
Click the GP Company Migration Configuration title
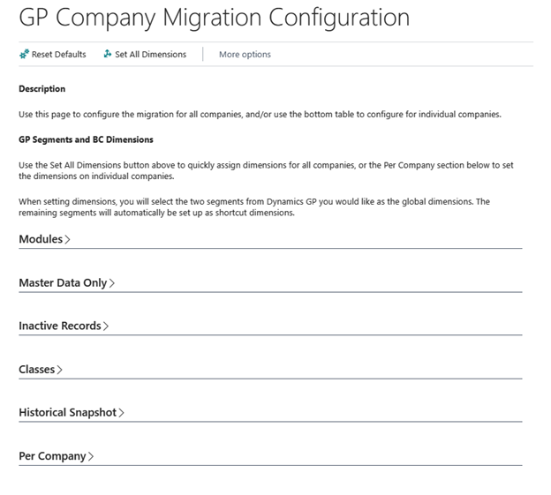[214, 18]
